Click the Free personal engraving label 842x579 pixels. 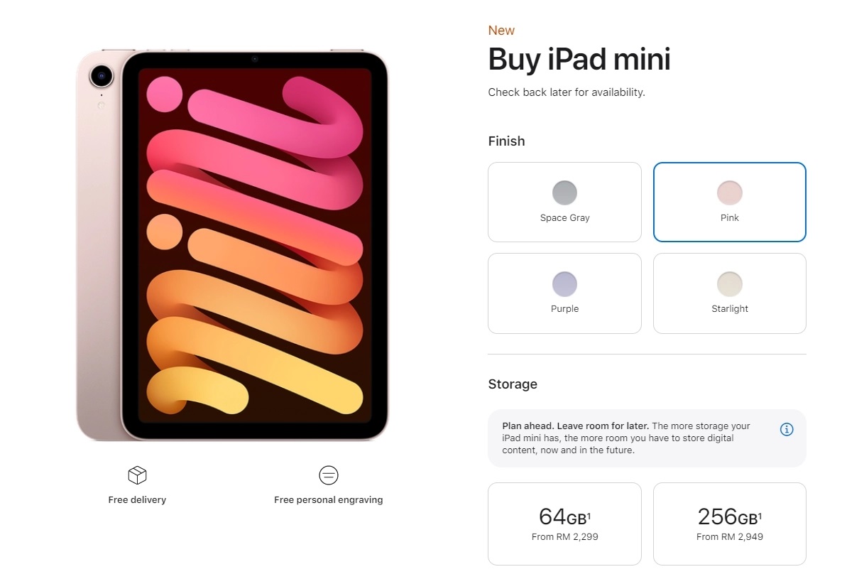[x=328, y=499]
